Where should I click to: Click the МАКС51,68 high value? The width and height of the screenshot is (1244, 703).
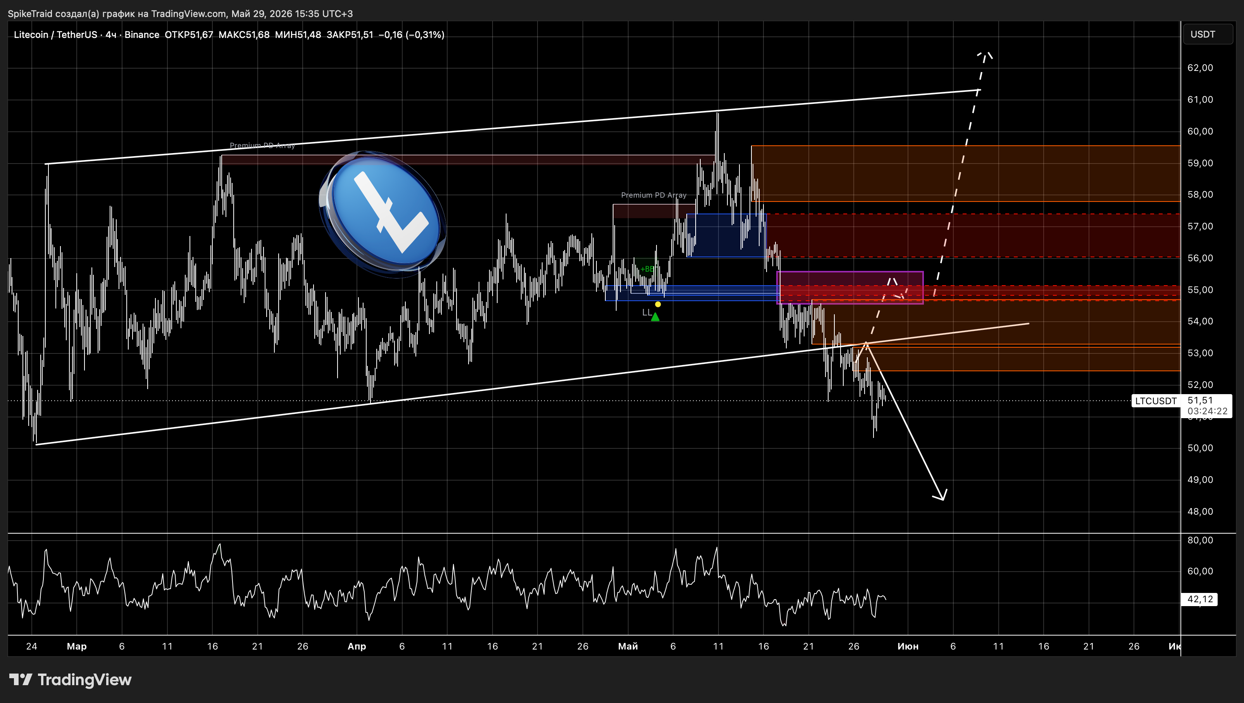244,35
